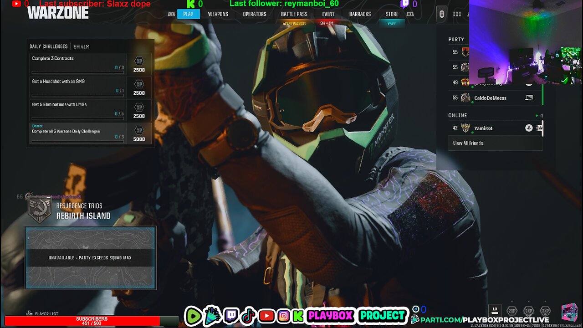Click the Playbox Project banner
Screen dimensions: 583x328
pos(357,315)
